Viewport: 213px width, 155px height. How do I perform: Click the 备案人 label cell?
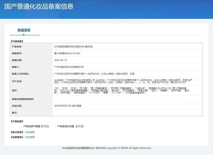pyautogui.click(x=31, y=67)
